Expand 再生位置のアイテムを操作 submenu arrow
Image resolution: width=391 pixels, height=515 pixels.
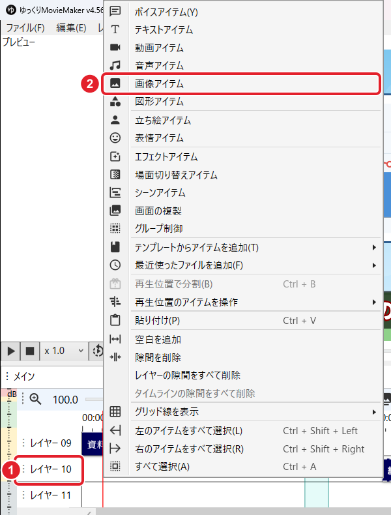pos(374,302)
